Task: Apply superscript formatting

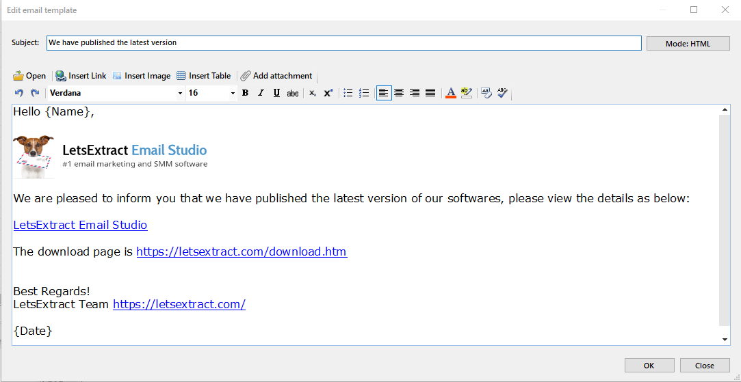Action: tap(328, 93)
